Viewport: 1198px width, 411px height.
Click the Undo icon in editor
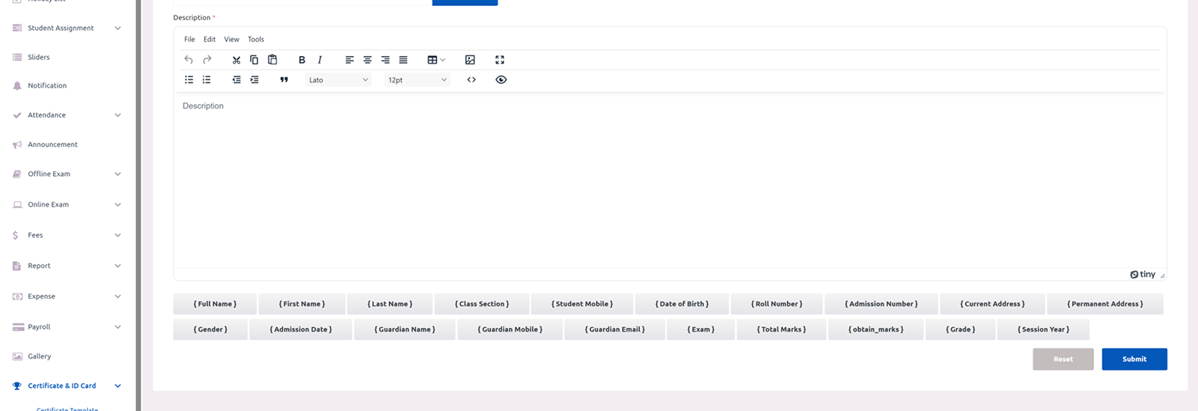(x=189, y=60)
